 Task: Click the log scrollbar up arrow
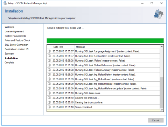162,46
